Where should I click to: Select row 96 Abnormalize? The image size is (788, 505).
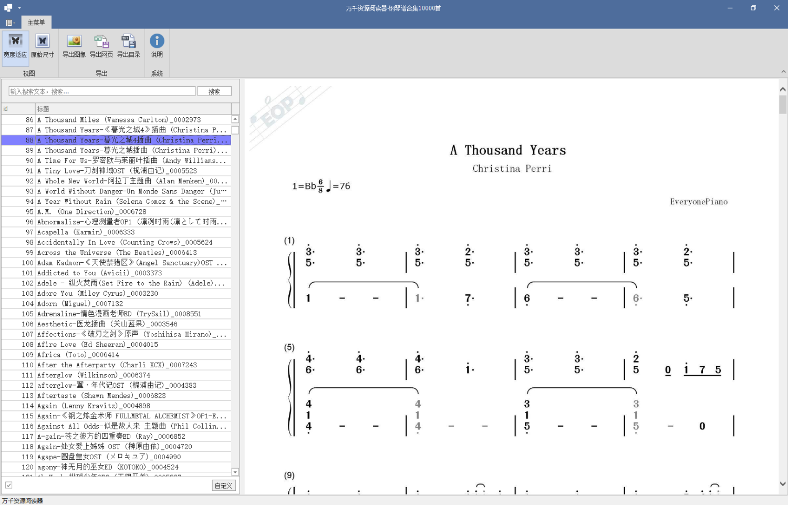116,222
